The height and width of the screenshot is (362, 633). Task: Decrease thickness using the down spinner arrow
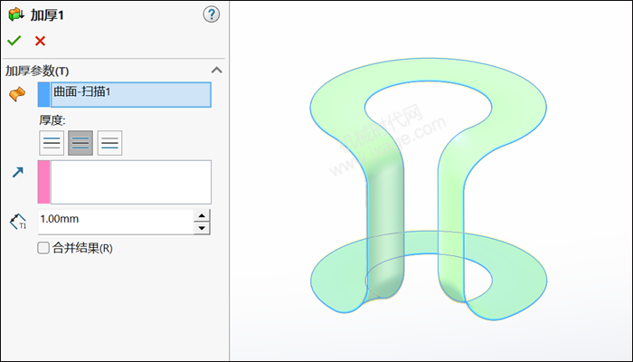tap(203, 227)
